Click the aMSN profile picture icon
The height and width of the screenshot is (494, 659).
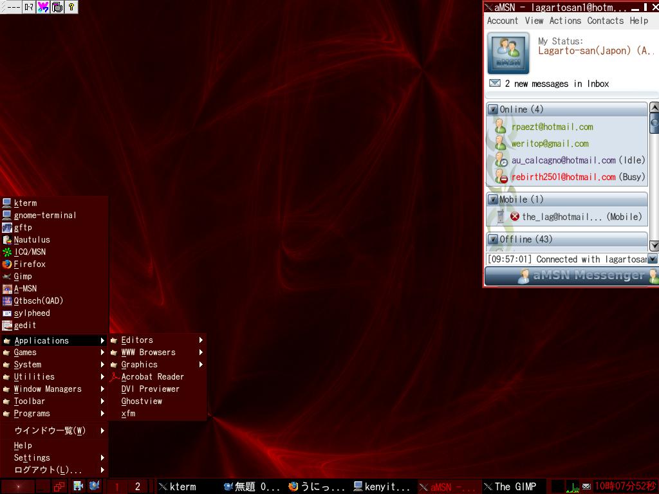pos(508,53)
